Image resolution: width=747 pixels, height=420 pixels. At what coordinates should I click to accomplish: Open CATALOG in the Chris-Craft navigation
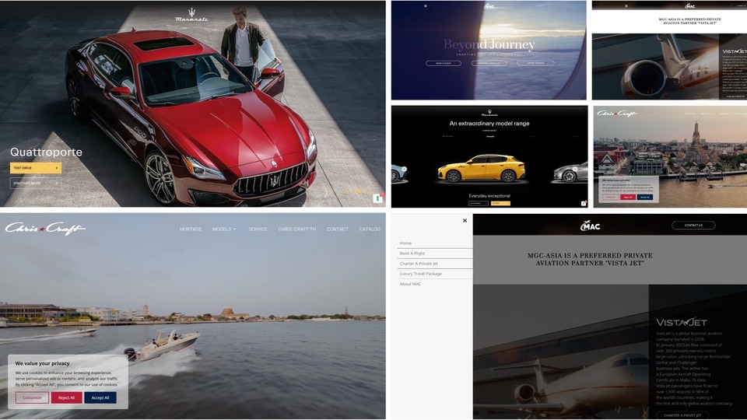(x=370, y=229)
